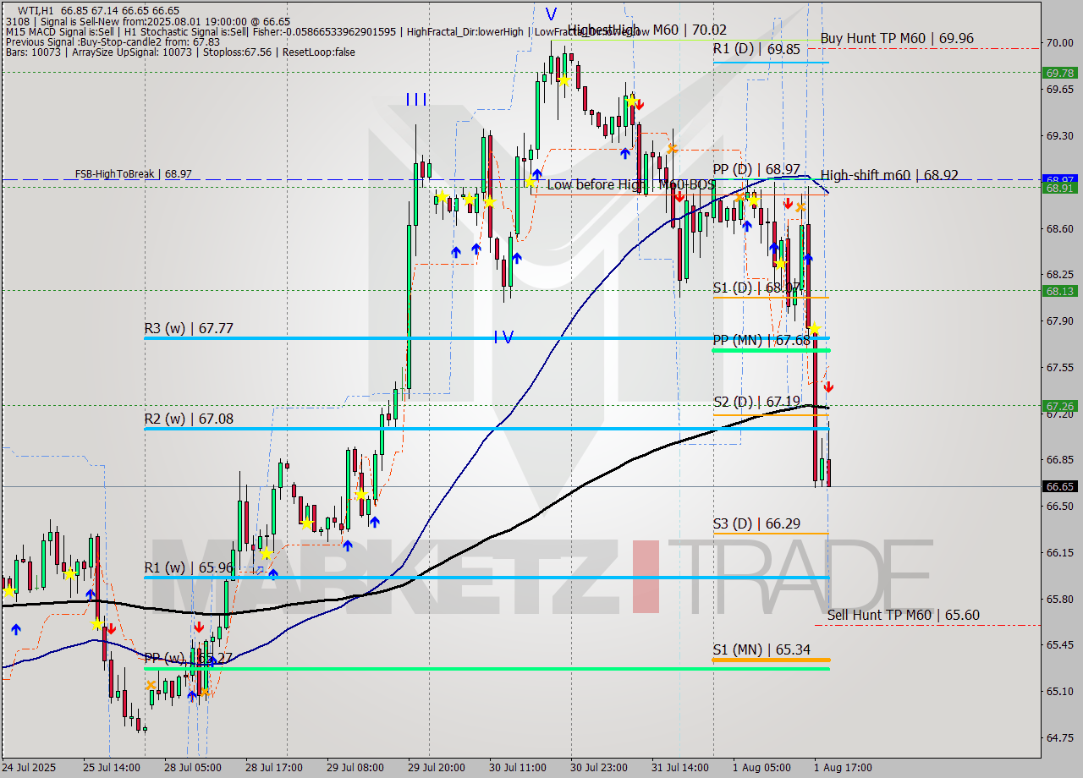Select the yellow star above PP (MN) line
The image size is (1083, 778).
tap(815, 329)
